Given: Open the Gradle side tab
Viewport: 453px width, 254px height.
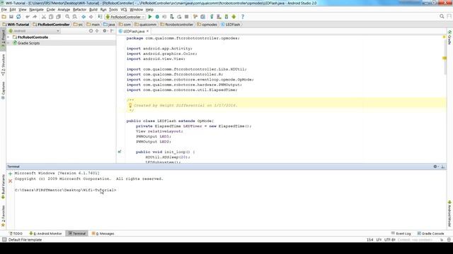Looking at the screenshot, I should click(450, 37).
